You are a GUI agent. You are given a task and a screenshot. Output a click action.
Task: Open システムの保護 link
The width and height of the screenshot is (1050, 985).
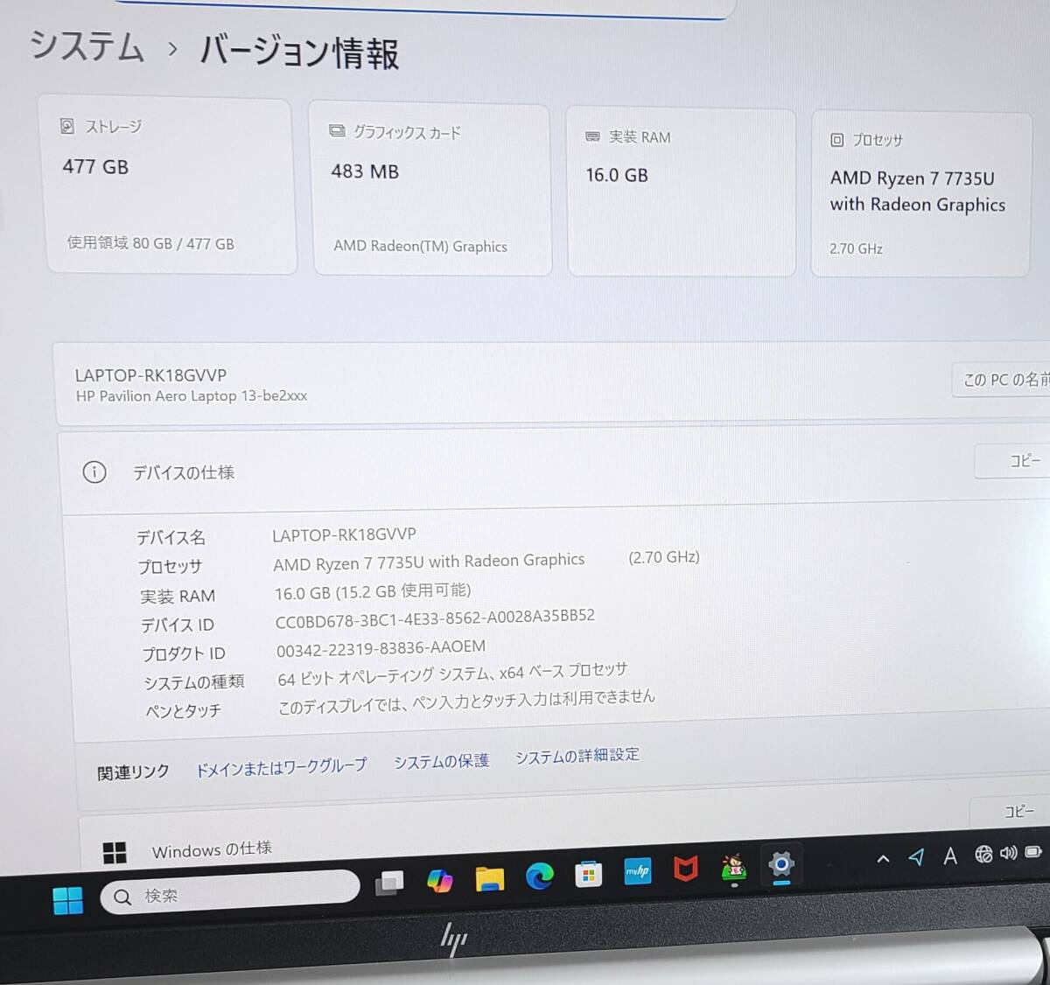(x=441, y=761)
